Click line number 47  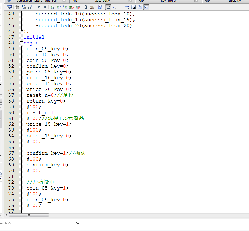tap(11, 37)
